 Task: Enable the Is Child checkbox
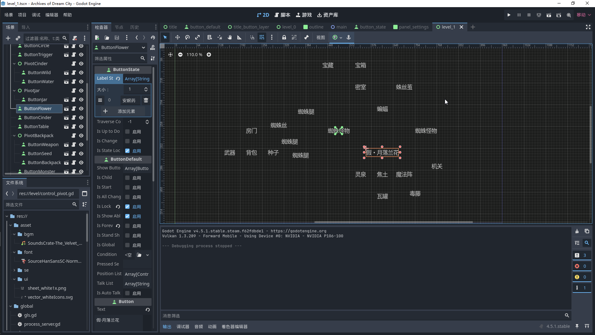127,178
